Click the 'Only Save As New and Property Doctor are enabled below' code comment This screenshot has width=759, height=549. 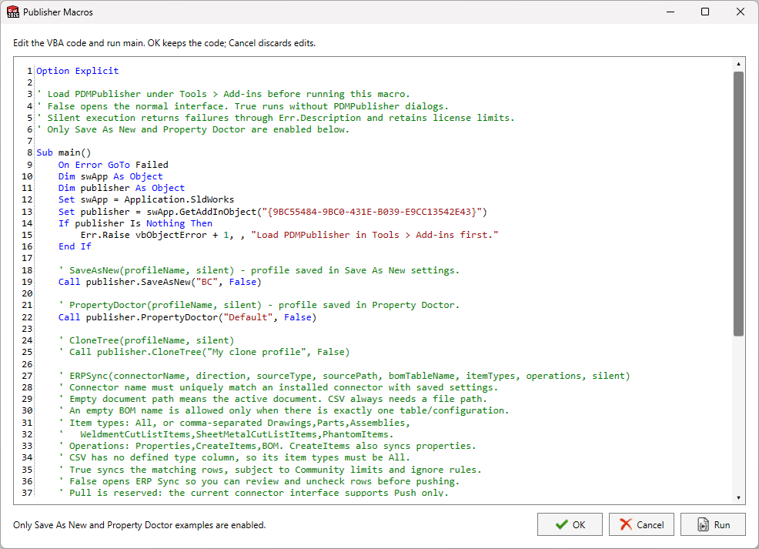(x=193, y=129)
